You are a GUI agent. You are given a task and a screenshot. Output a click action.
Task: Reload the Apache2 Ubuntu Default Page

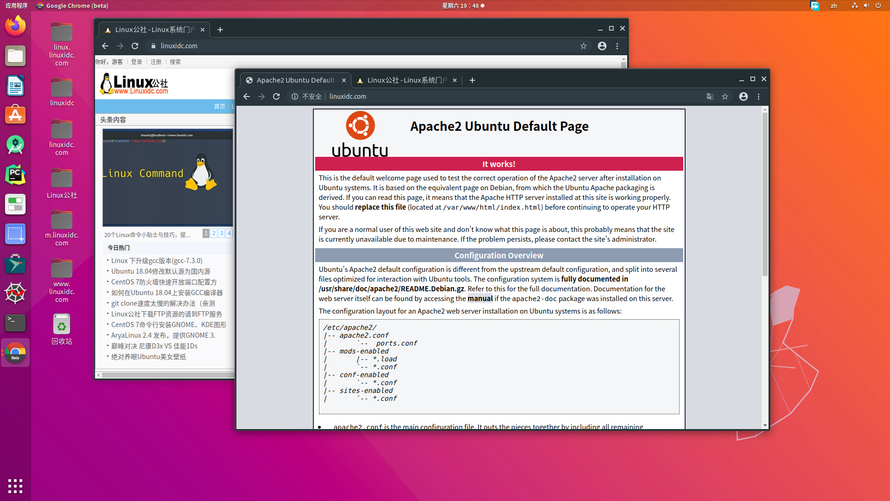pos(276,96)
